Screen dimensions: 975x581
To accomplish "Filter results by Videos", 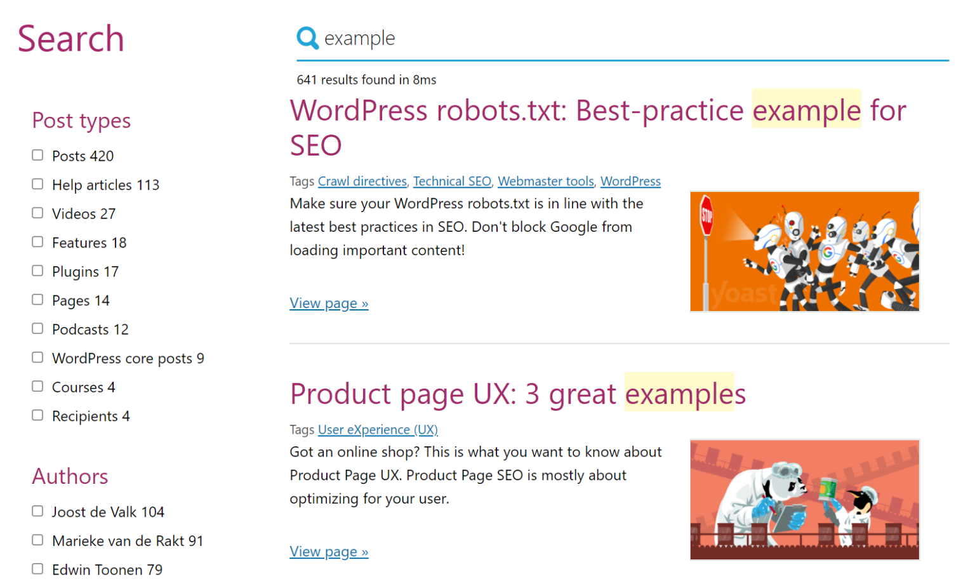I will [x=37, y=212].
